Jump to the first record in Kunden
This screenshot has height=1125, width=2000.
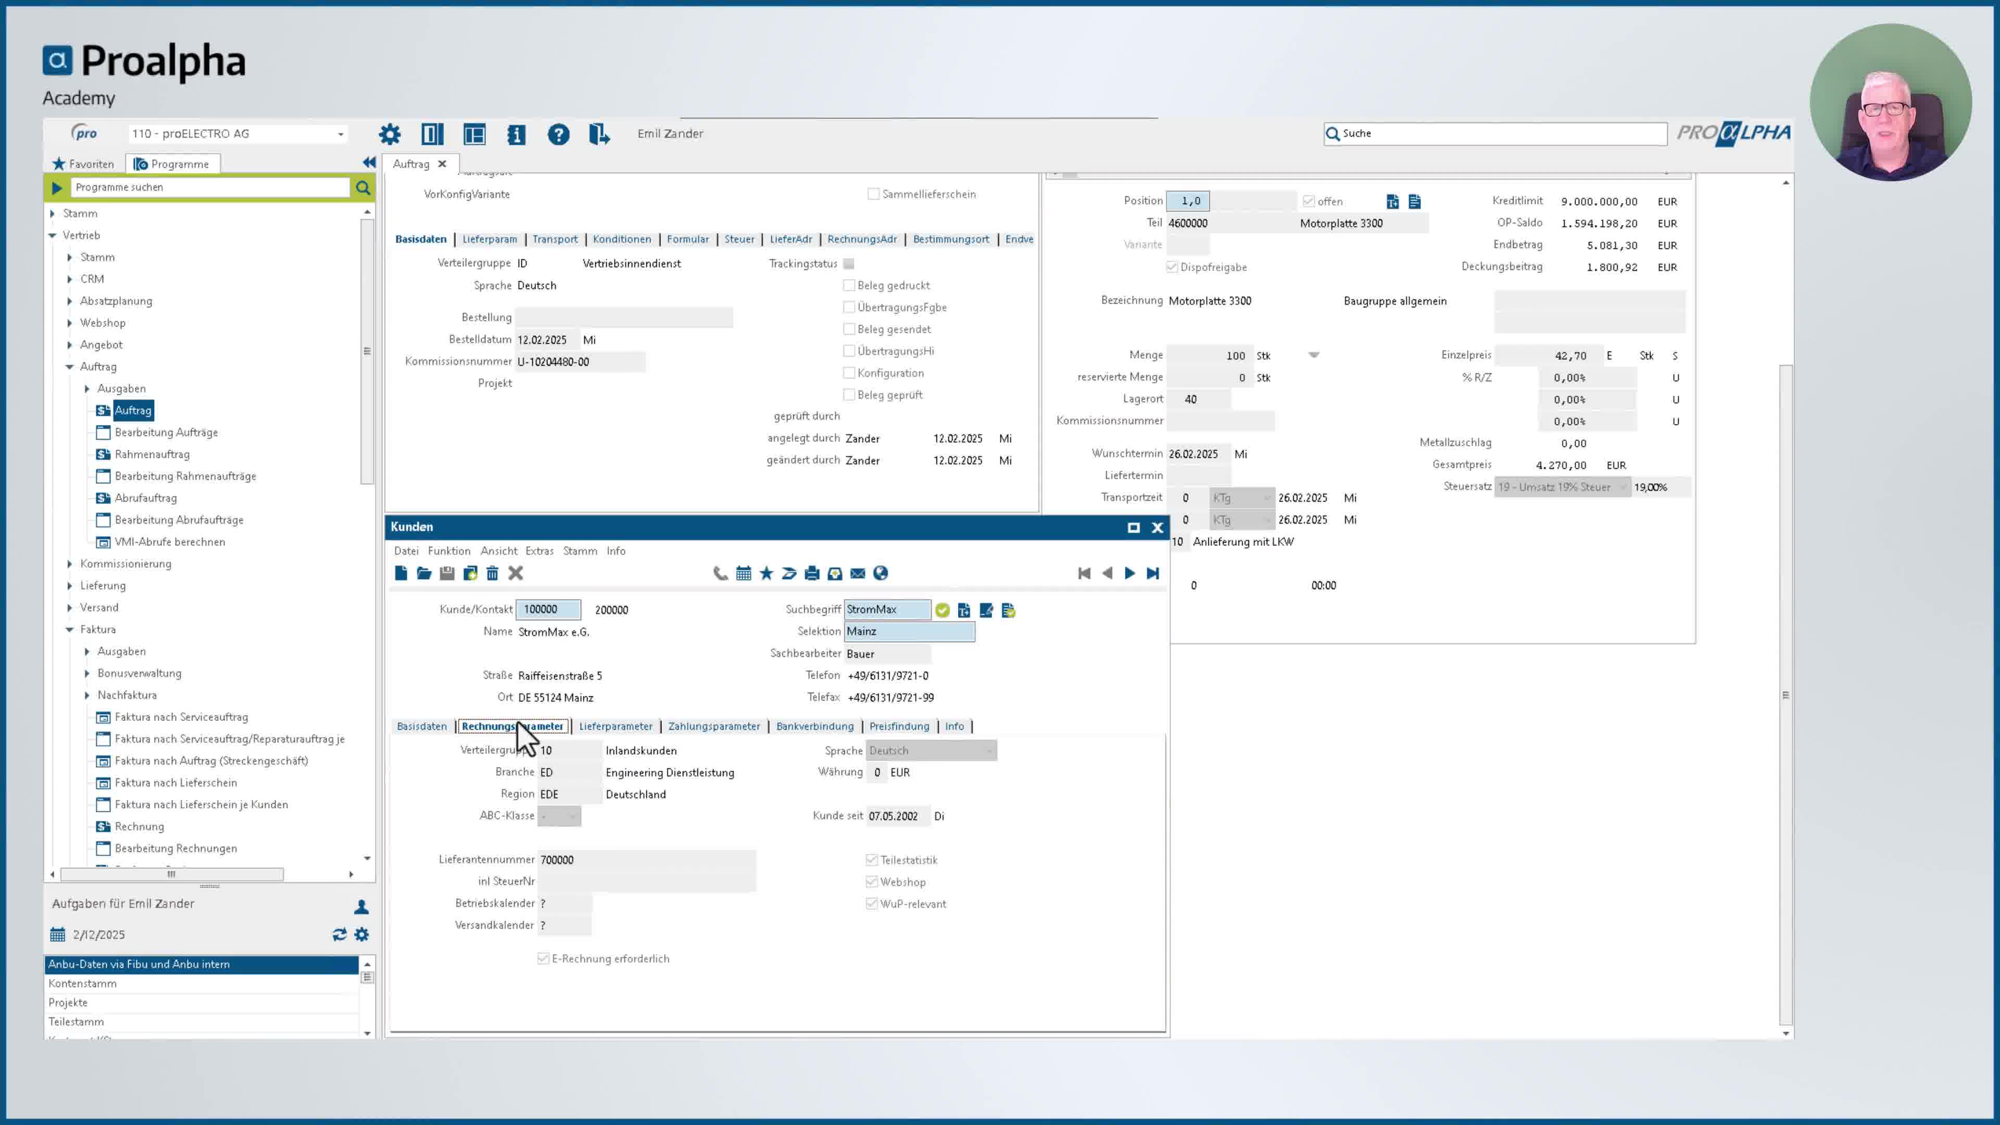click(1084, 573)
